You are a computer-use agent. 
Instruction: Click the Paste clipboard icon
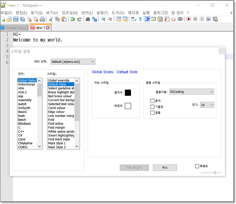[64, 19]
